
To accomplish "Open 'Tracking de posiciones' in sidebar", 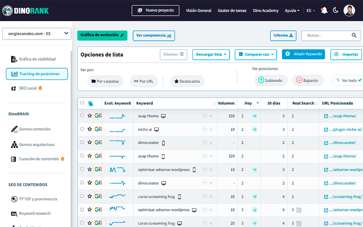I will coord(37,74).
